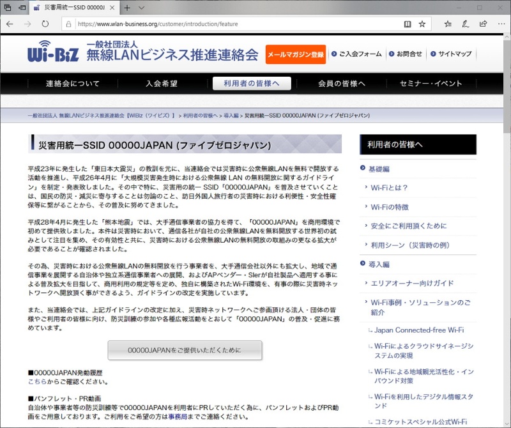Click the メールマガジン登録 orange button
The image size is (511, 428).
coord(296,54)
